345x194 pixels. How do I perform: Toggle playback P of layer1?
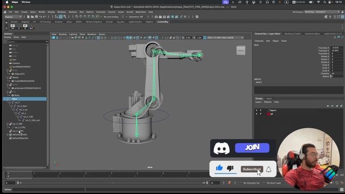tap(261, 110)
